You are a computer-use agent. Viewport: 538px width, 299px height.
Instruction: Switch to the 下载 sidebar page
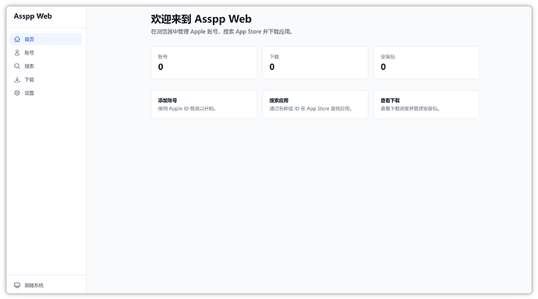(46, 79)
